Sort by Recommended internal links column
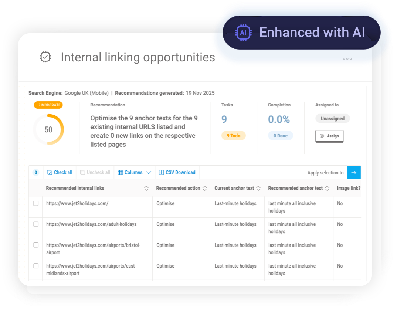 [146, 188]
